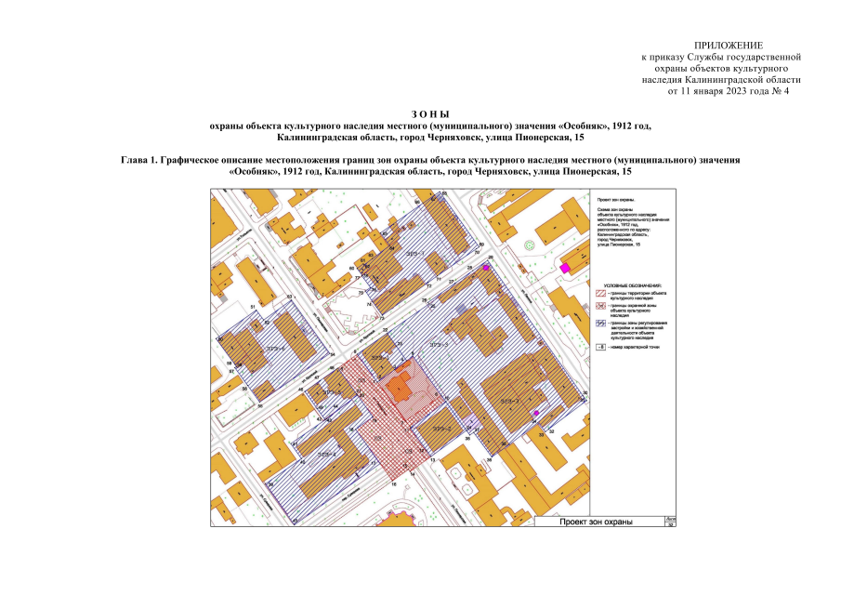
Task: Click the 'УСЛОВНЫЕ ОБОЗНАЧЕНИЯ' legend heading
Action: click(633, 286)
